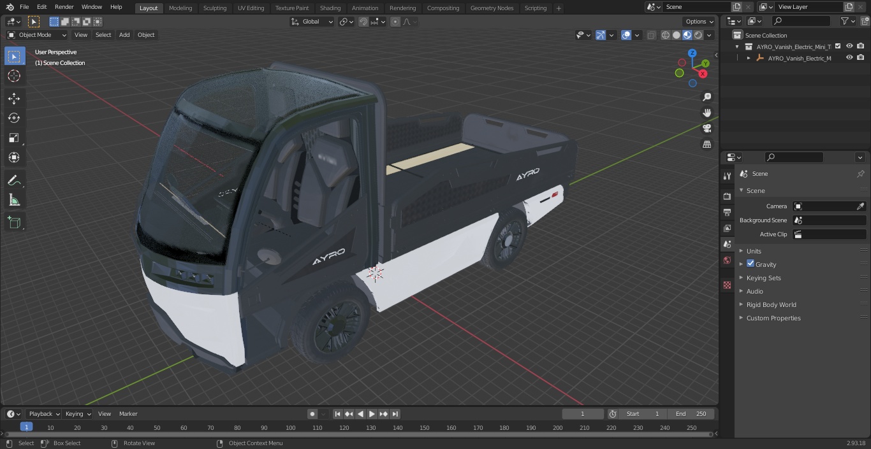Open the World properties tab

tap(727, 260)
